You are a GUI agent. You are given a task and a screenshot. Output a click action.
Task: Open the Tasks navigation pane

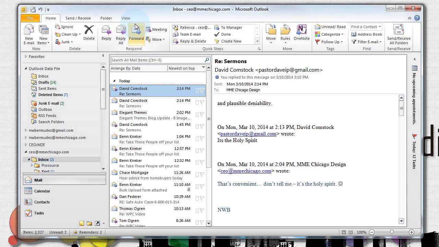(64, 213)
